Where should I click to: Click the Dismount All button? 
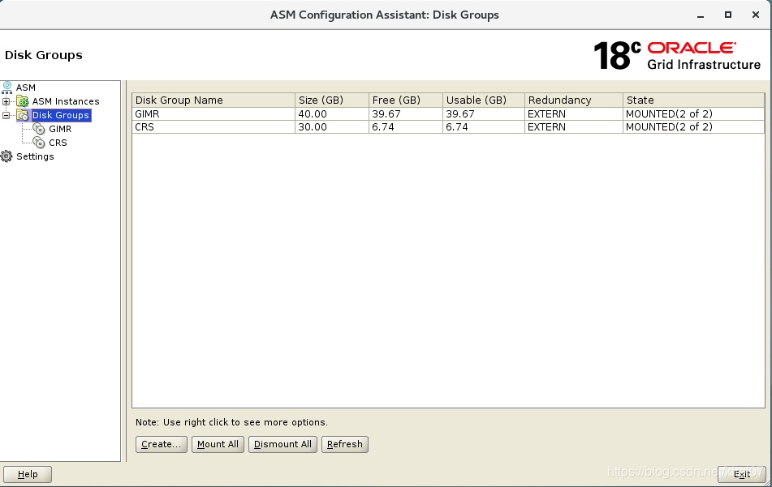coord(282,444)
